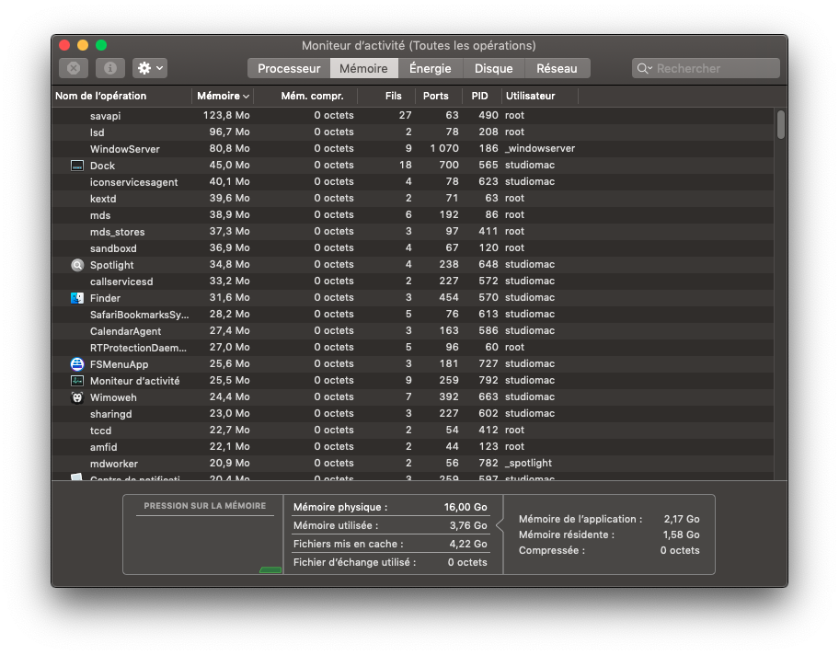Select the CalendarAgent process row
Viewport: 839px width, 655px height.
click(x=412, y=331)
